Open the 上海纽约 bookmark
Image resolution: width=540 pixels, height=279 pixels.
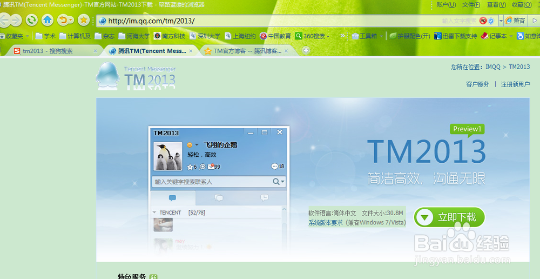pos(240,36)
